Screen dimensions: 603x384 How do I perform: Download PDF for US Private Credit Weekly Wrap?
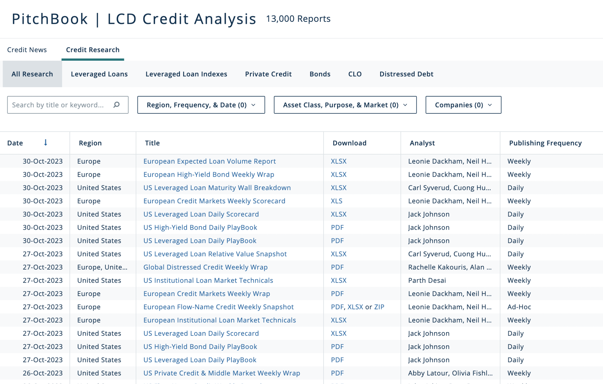click(337, 373)
